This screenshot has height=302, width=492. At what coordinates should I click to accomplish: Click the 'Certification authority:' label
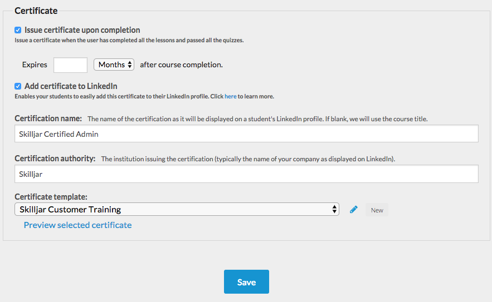55,159
